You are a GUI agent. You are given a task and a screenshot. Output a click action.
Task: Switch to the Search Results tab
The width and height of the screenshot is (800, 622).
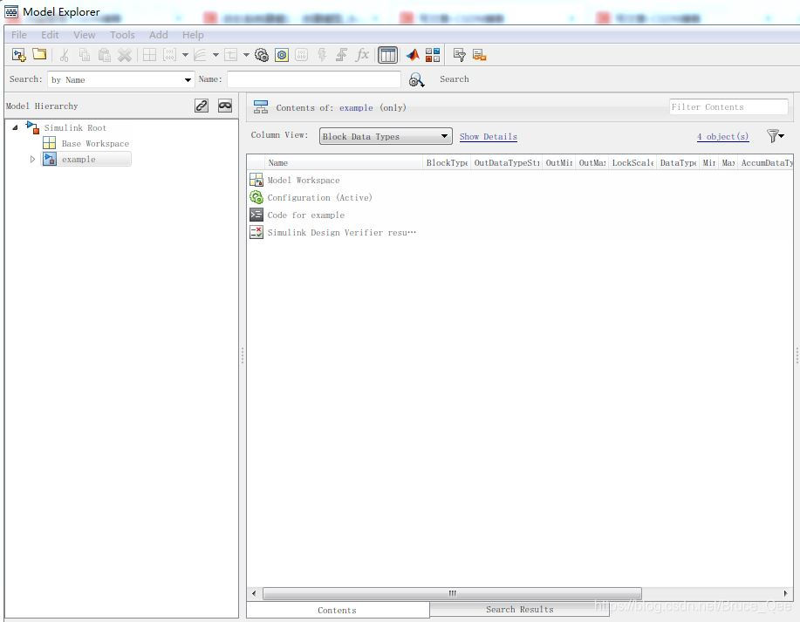519,609
